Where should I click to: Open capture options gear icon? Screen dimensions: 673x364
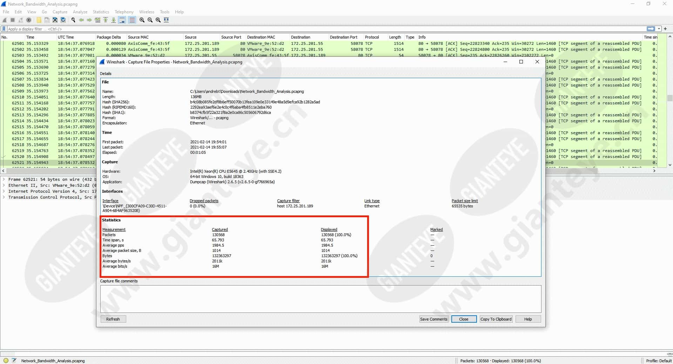point(29,20)
